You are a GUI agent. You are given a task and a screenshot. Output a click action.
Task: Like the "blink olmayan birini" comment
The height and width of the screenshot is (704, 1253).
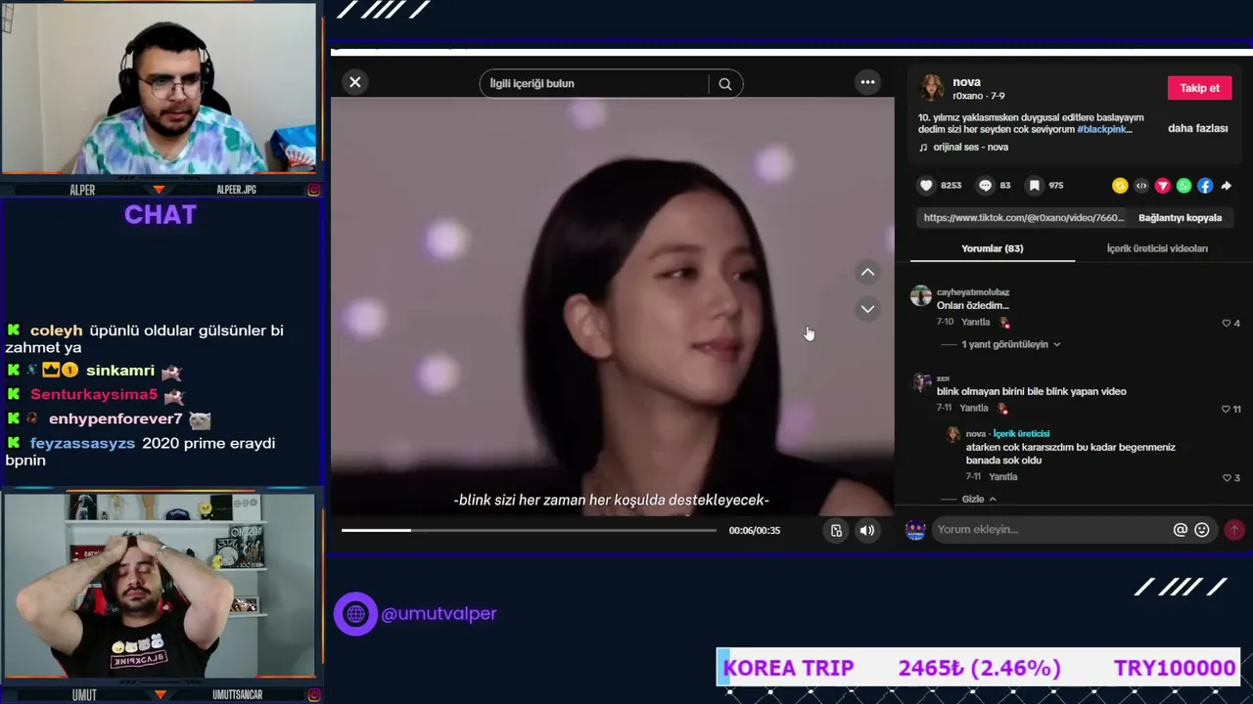pyautogui.click(x=1227, y=410)
